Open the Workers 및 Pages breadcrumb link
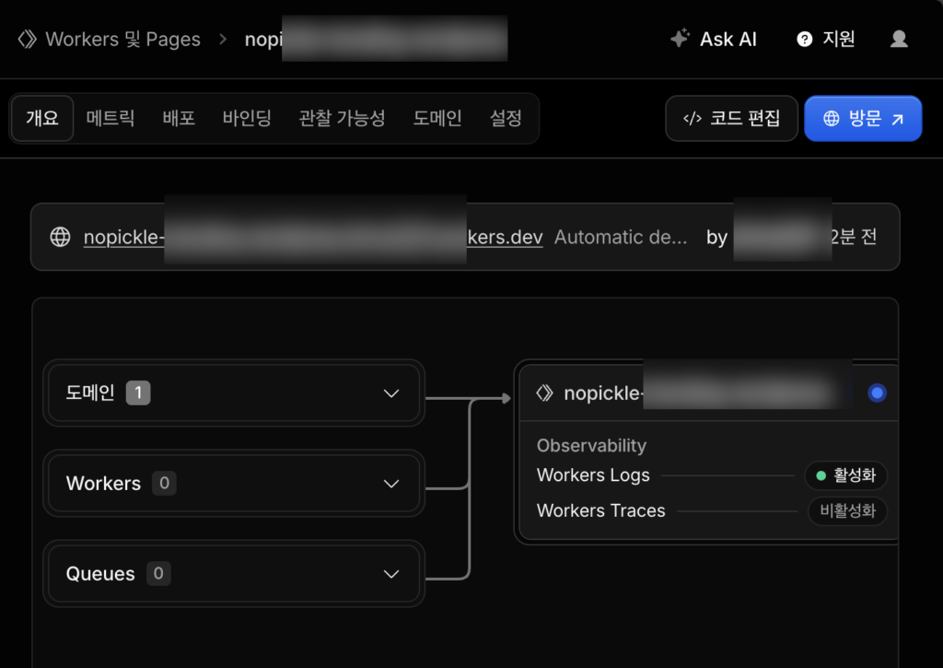This screenshot has width=943, height=668. pos(122,39)
